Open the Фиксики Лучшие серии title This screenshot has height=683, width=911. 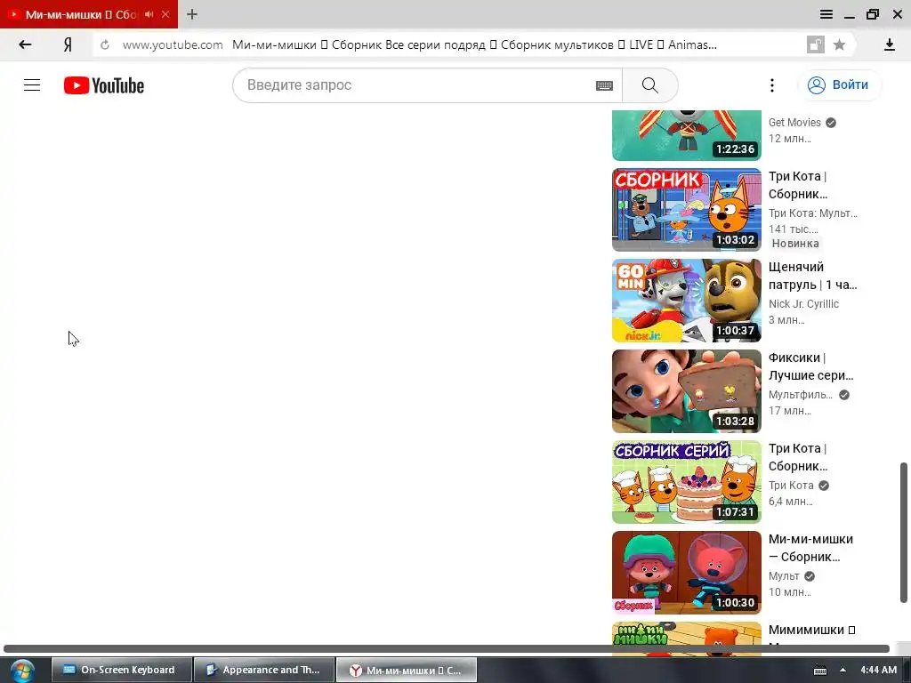click(811, 366)
